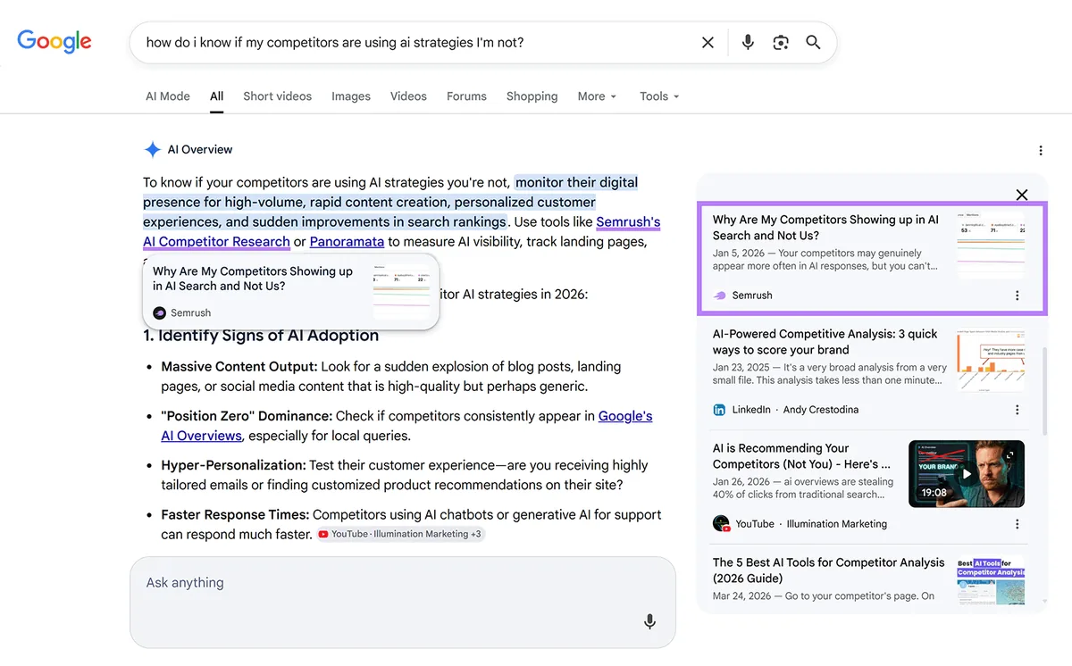Click the YouTube Illumination Marketing +3 source chip
The image size is (1072, 666).
(x=401, y=534)
